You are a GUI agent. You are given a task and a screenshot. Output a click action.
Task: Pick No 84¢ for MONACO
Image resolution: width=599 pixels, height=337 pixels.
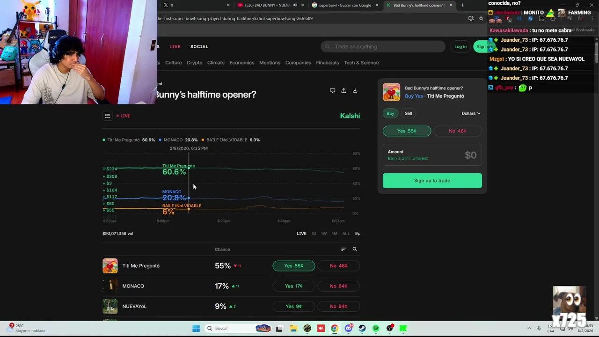[x=338, y=286]
